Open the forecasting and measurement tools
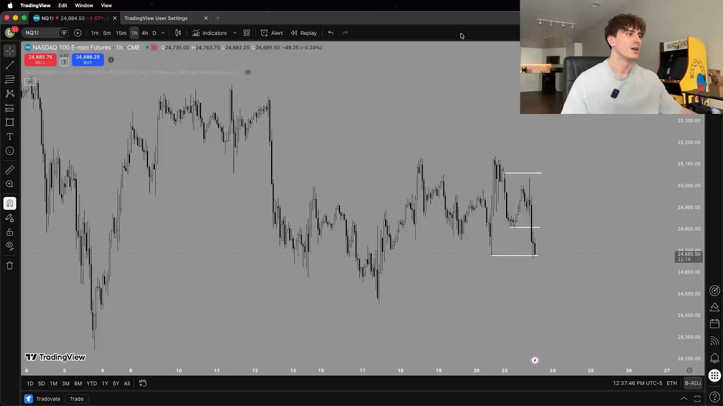The width and height of the screenshot is (723, 406). [10, 108]
